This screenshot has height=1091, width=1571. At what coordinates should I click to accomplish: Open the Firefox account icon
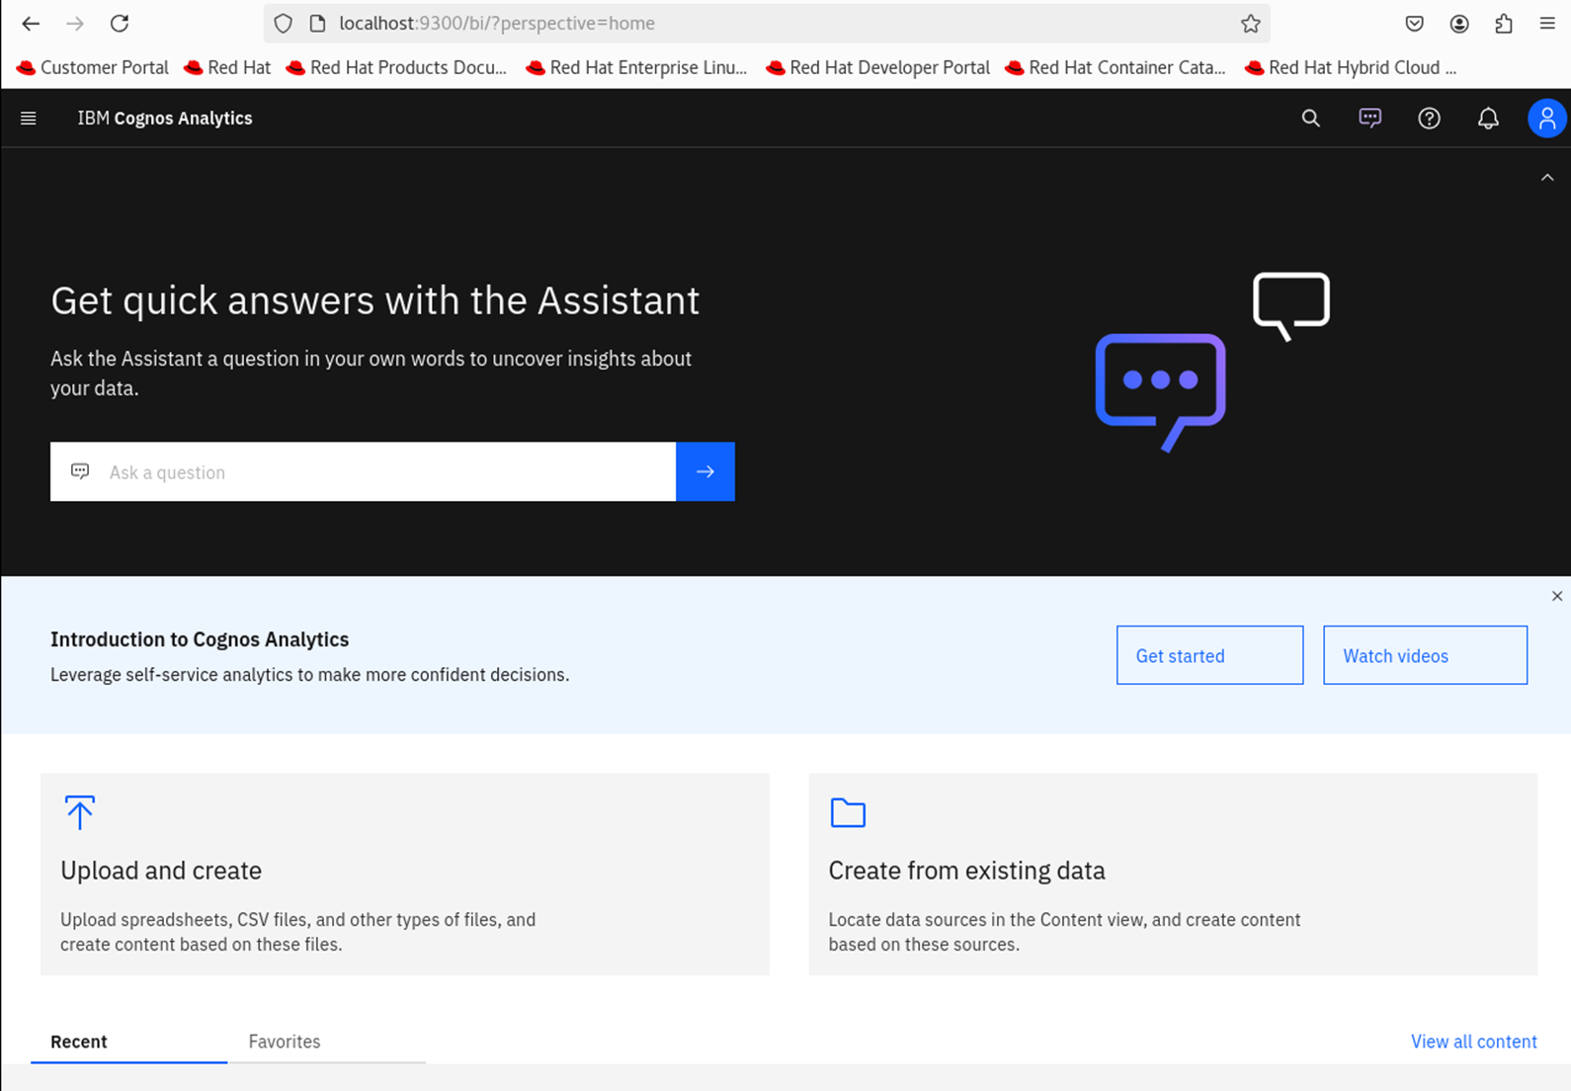1459,24
